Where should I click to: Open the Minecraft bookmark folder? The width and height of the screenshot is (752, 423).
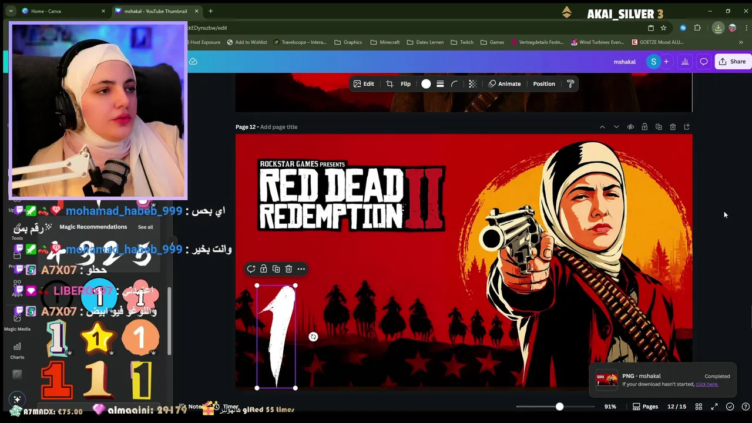pyautogui.click(x=385, y=42)
